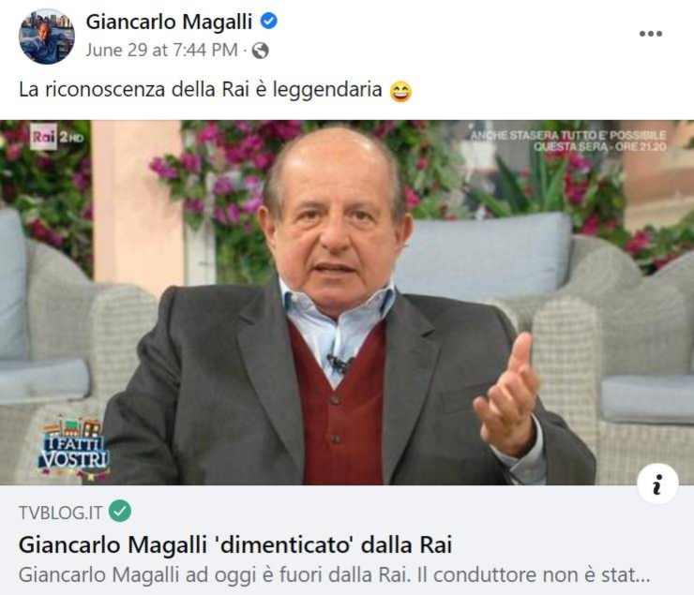Open the three-dot post options menu

pos(651,34)
